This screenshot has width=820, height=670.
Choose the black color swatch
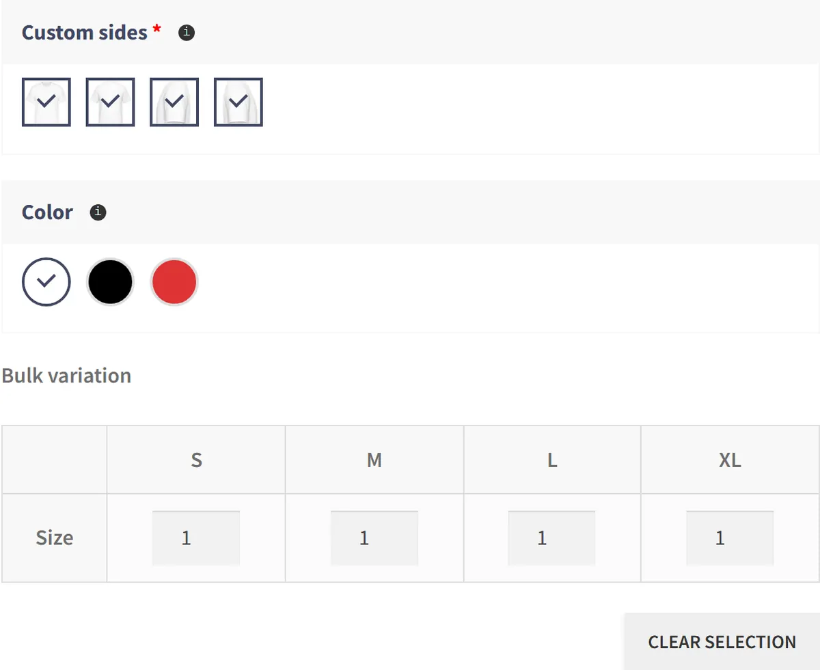click(x=110, y=281)
